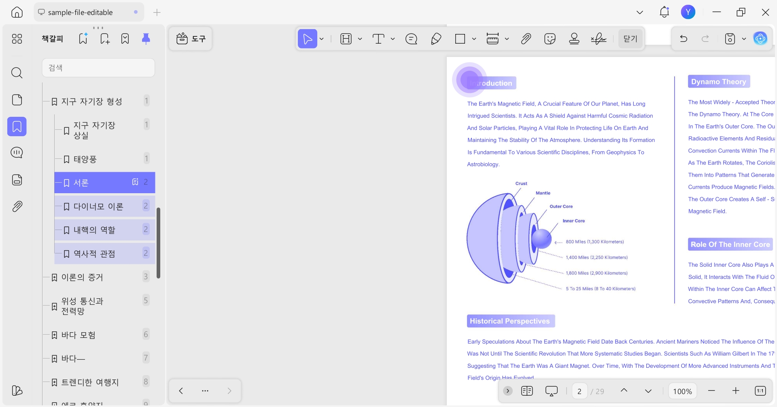Click the attachment paperclip in toolbar
The image size is (777, 407).
click(526, 39)
